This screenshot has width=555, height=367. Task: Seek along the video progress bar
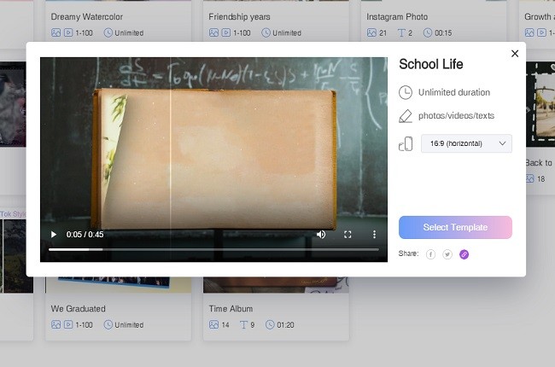(x=213, y=249)
